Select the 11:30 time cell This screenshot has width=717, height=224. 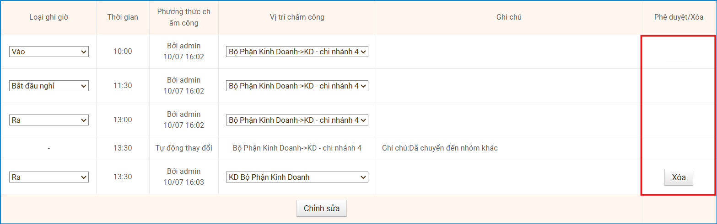(x=123, y=86)
